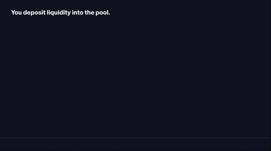The height and width of the screenshot is (151, 271).
Task: Click the period ending the heading sentence
Action: point(109,14)
